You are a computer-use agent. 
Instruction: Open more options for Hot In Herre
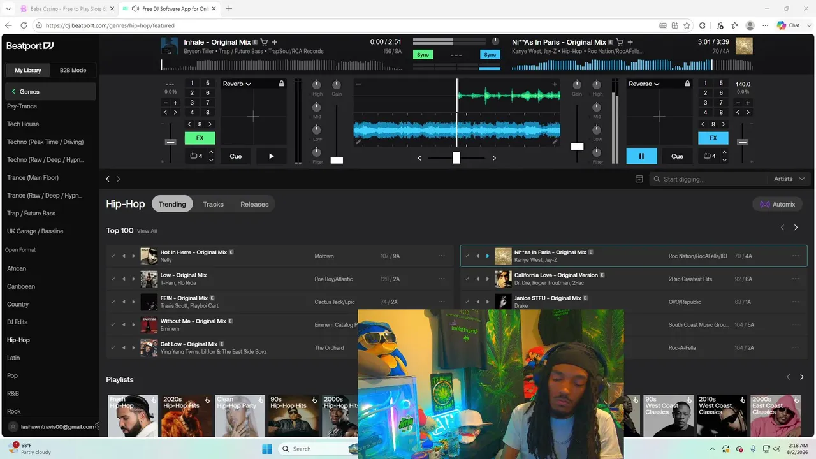441,256
